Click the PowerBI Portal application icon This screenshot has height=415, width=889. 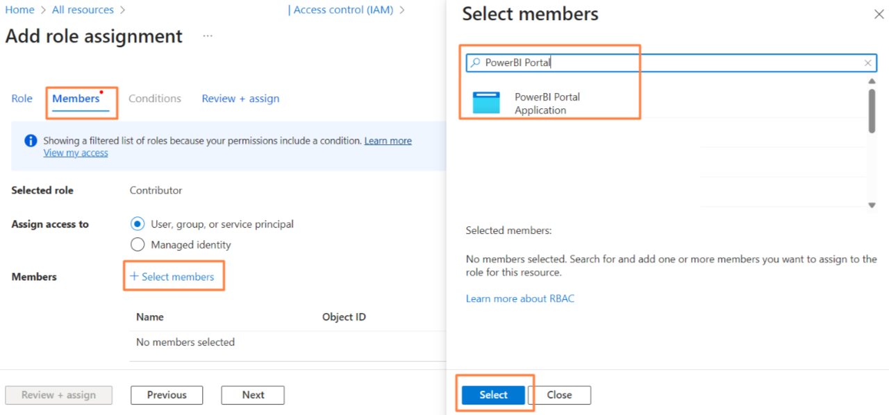[x=486, y=103]
